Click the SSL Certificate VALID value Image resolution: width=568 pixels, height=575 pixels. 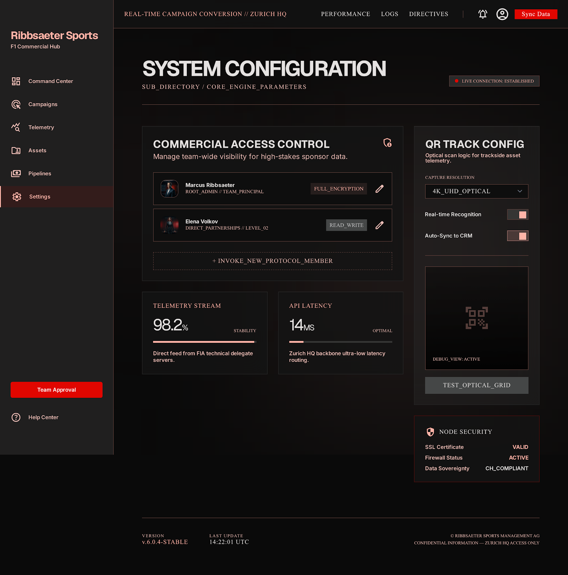click(x=520, y=447)
